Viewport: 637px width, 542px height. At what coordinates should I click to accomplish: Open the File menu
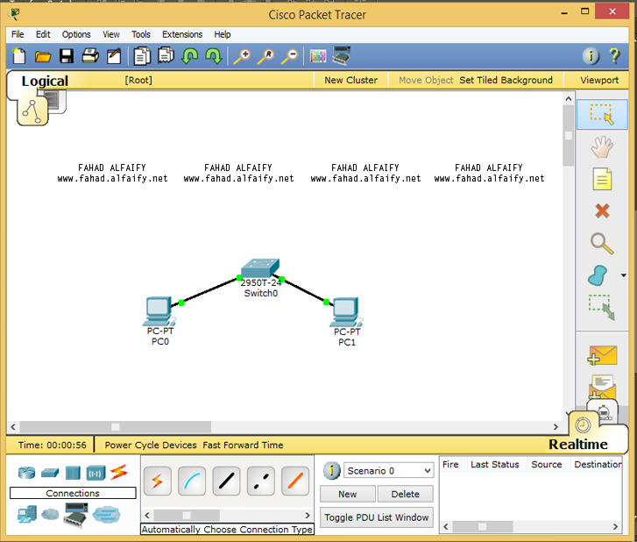(x=18, y=34)
